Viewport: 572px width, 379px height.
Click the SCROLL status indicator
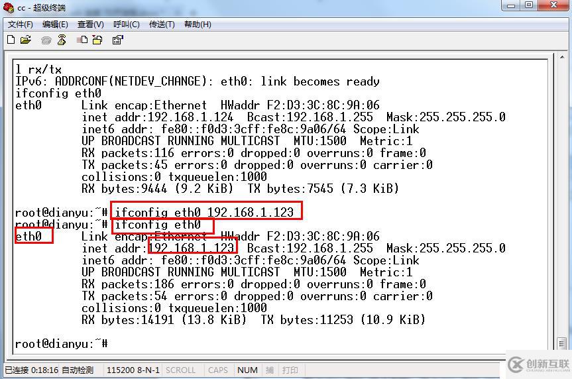(x=180, y=370)
